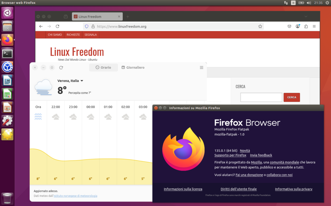Click the CERCA search button
Screen dimensions: 331x206
(291, 97)
